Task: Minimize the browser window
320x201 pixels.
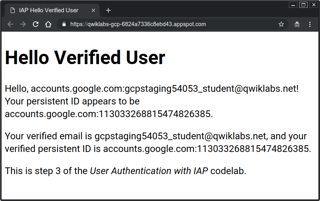Action: pos(293,5)
